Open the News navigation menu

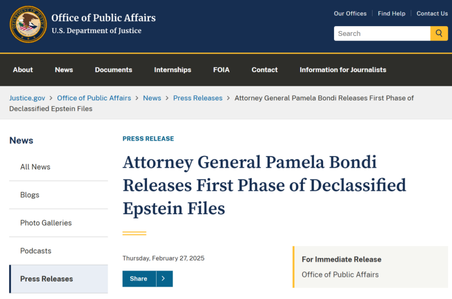[x=64, y=70]
